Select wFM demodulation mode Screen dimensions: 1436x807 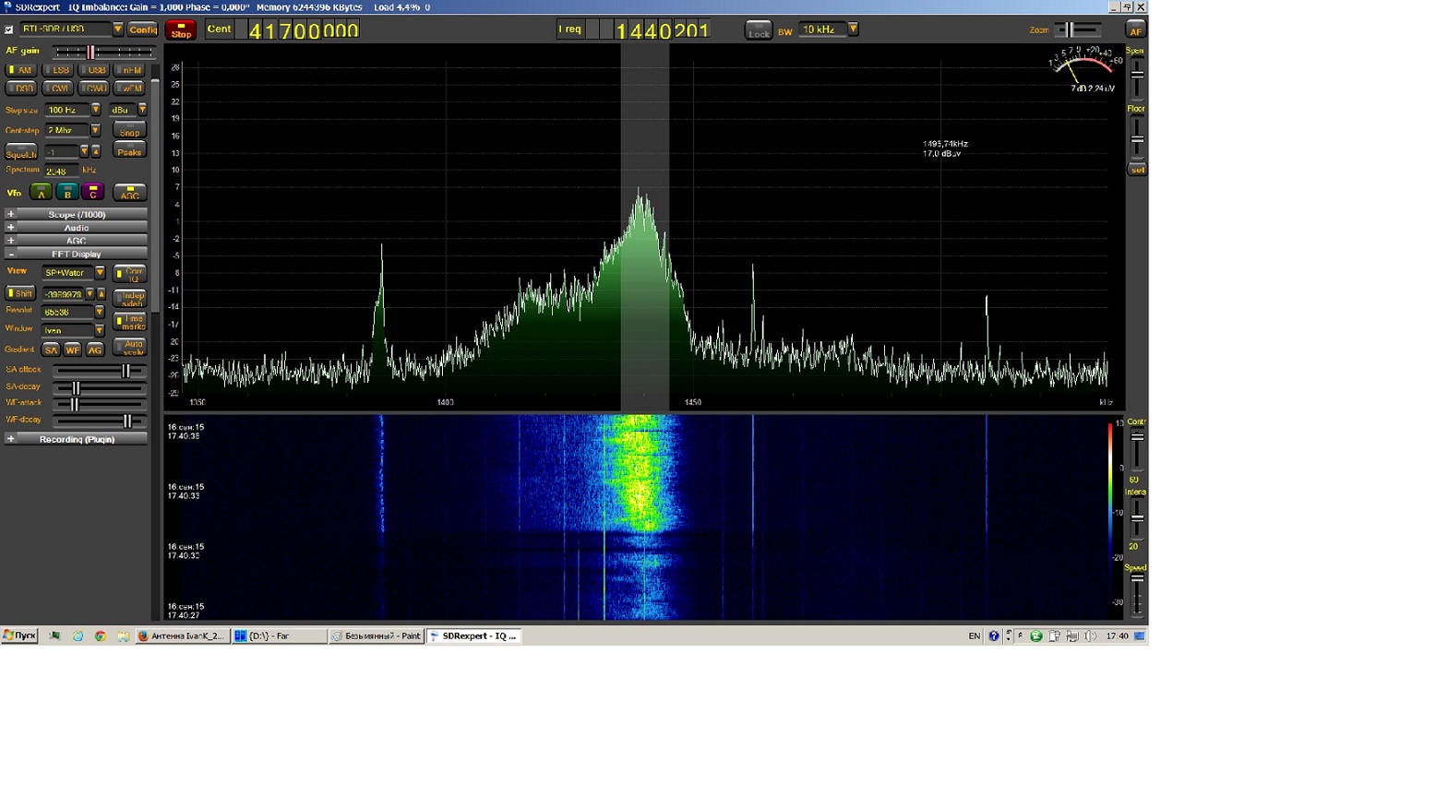pos(129,89)
